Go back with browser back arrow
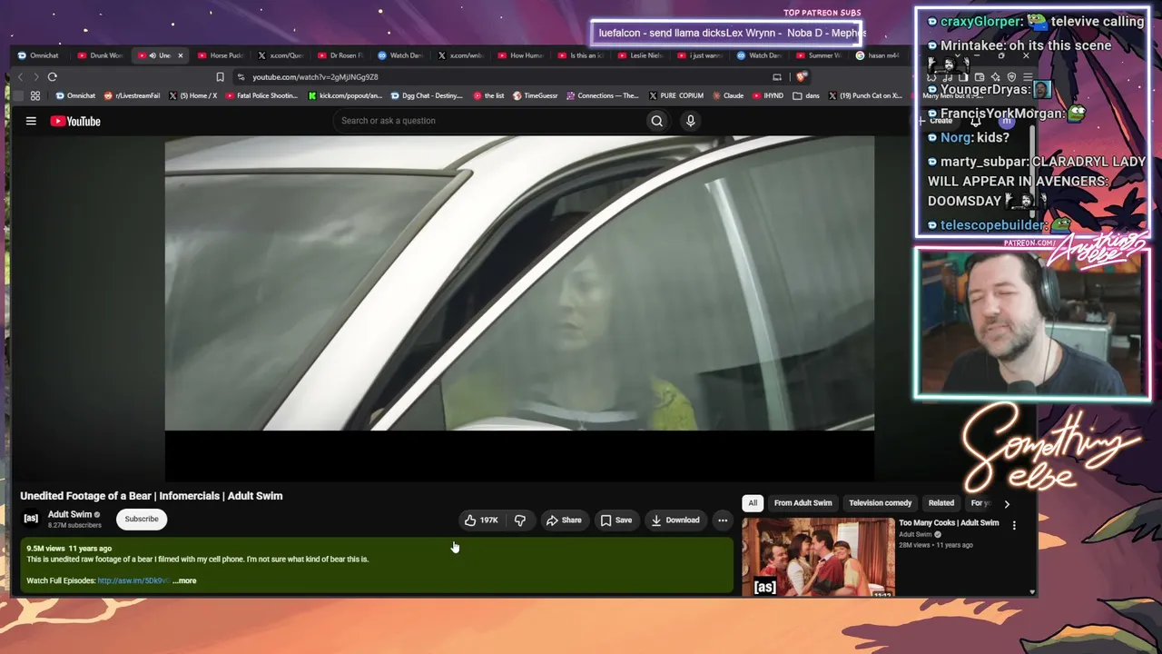 click(x=20, y=77)
